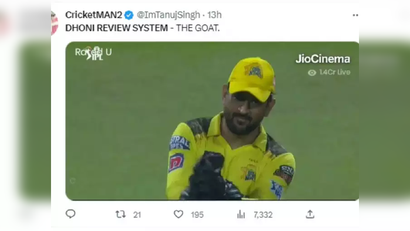410x231 pixels.
Task: Play the embedded Dhoni video
Action: 212,121
